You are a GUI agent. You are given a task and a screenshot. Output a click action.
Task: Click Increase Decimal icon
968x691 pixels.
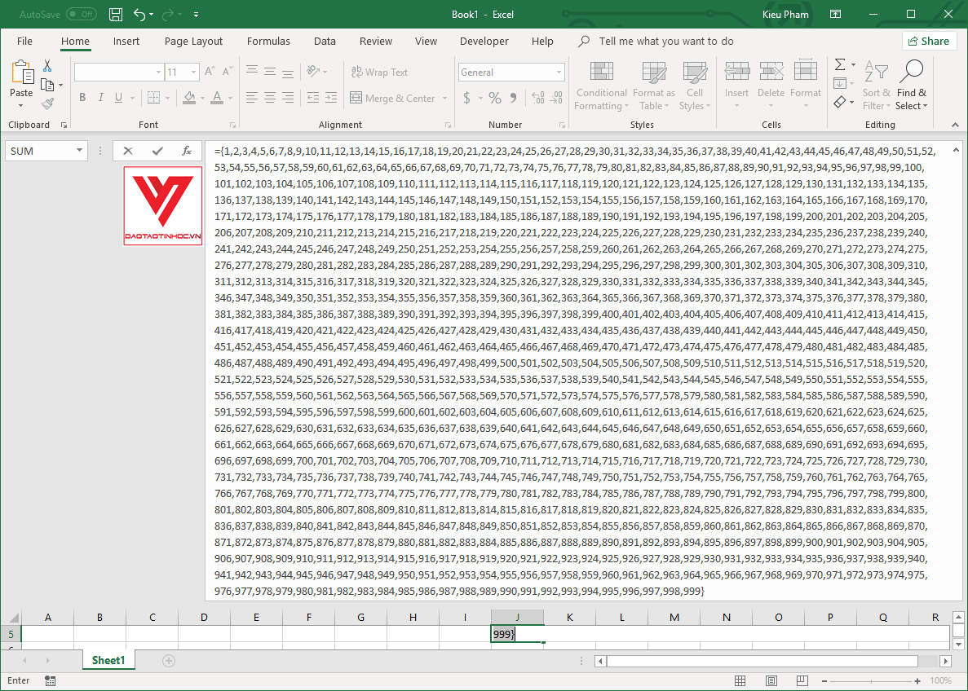tap(537, 98)
